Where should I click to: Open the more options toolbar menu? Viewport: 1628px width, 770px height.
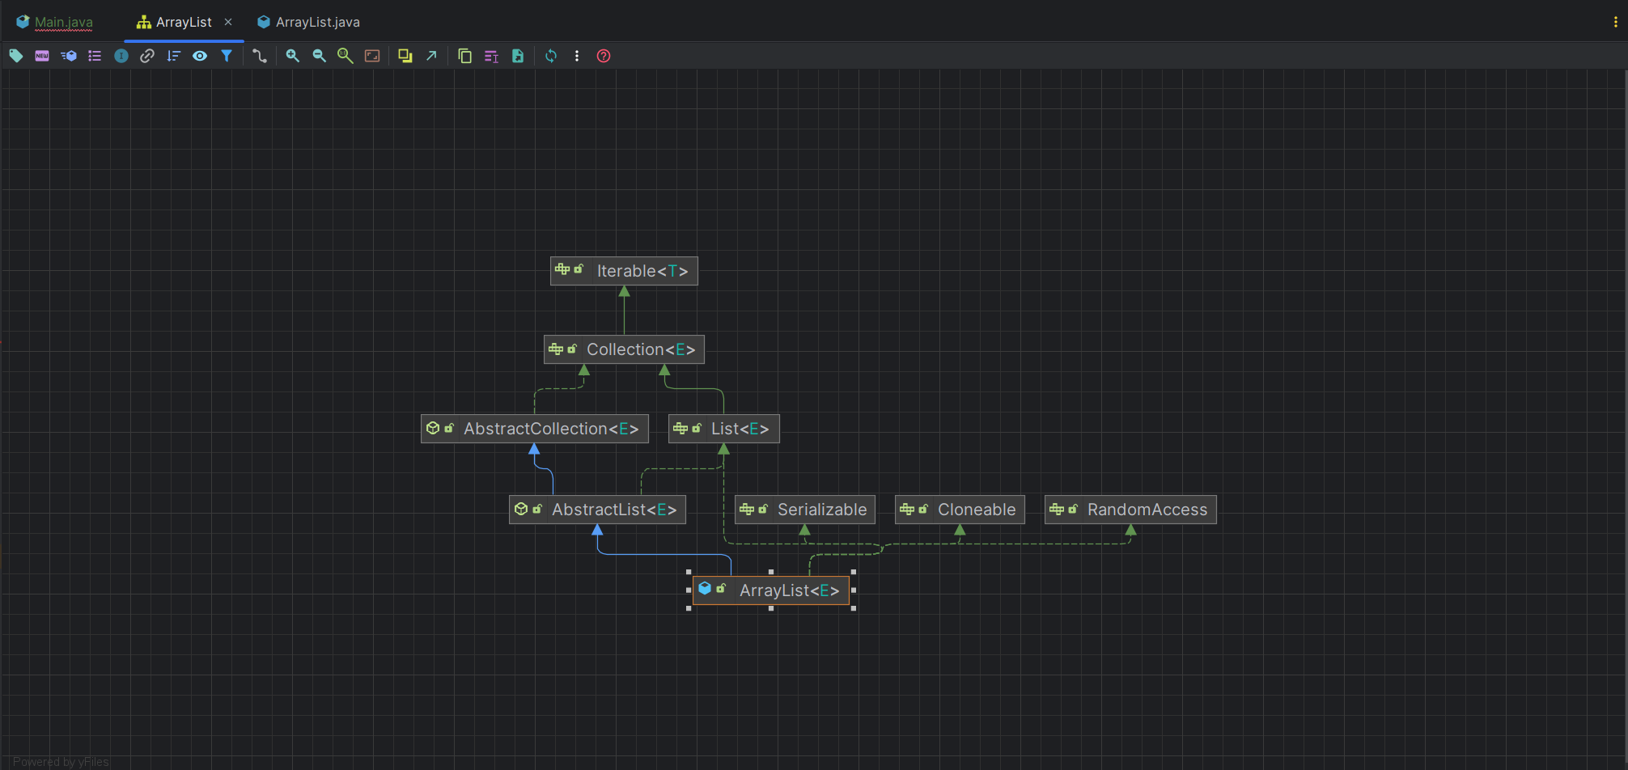(577, 56)
